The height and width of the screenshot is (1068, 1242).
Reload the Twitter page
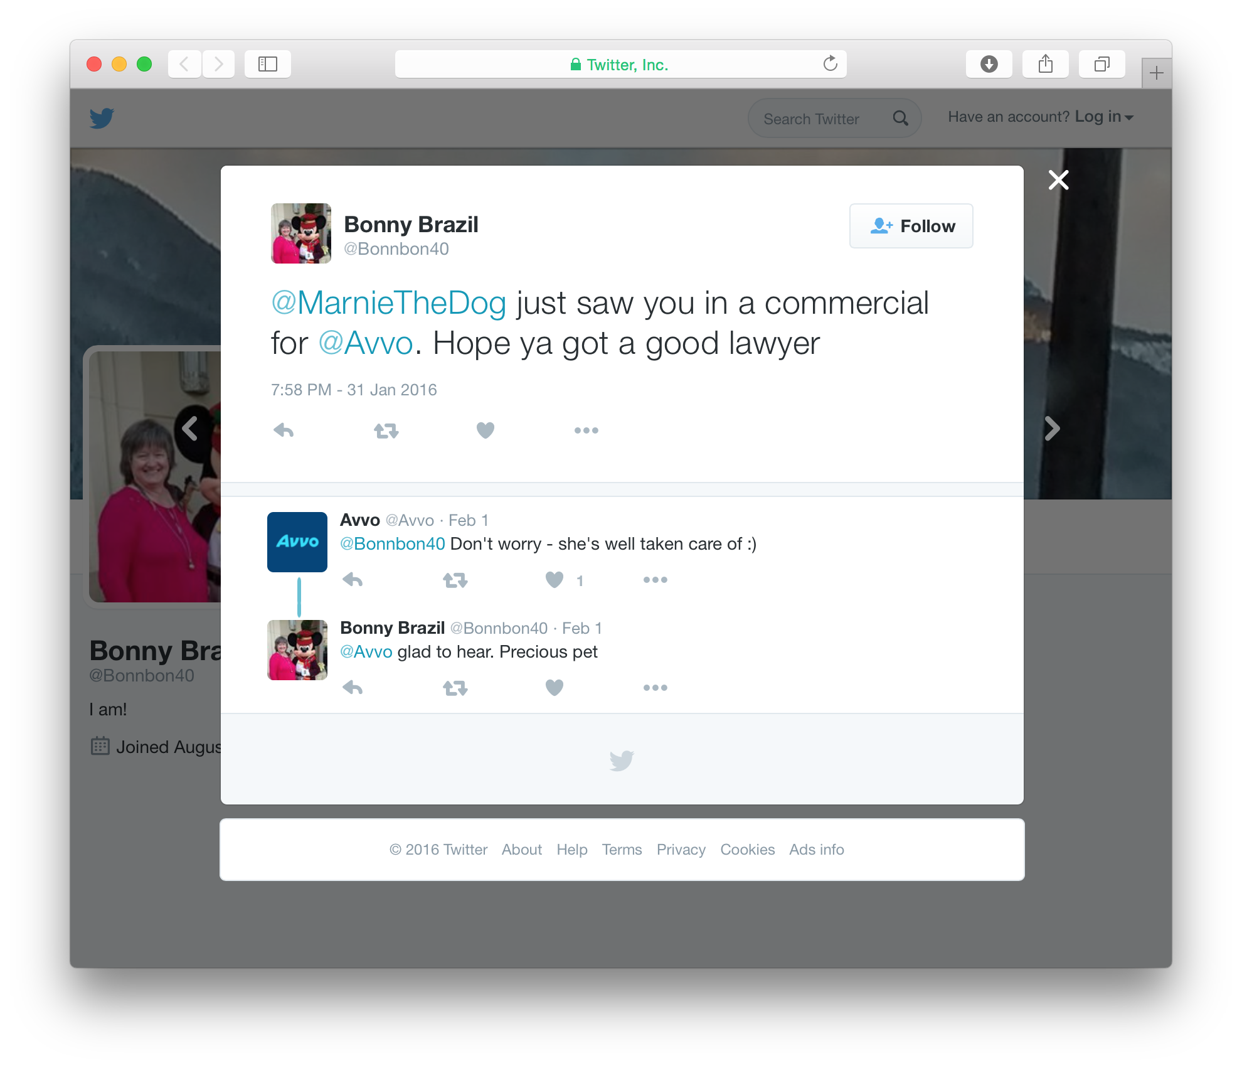pyautogui.click(x=830, y=63)
